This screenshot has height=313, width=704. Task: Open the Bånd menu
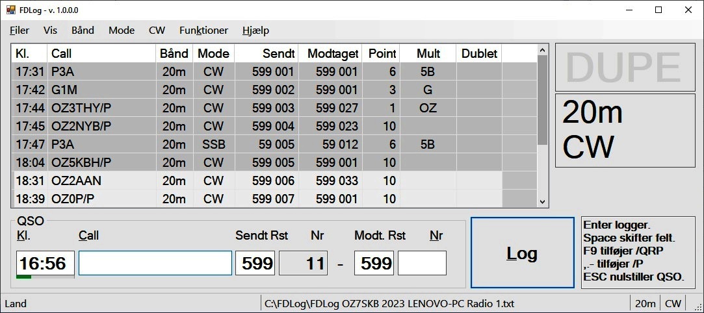tap(83, 31)
